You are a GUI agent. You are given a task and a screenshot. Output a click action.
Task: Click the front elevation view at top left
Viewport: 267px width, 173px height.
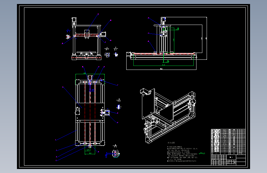click(x=89, y=39)
